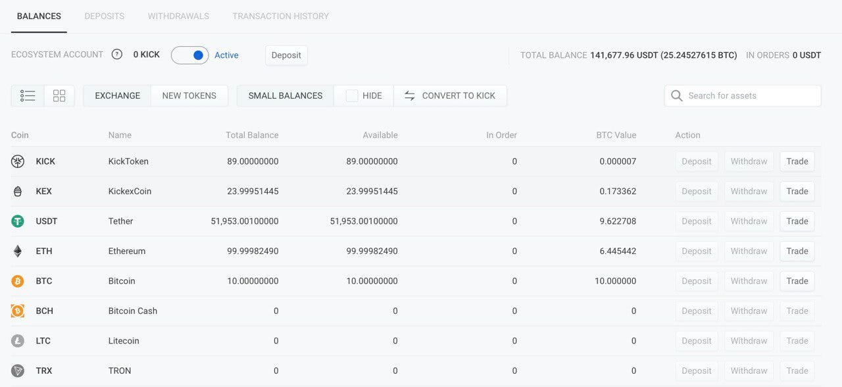This screenshot has height=387, width=842.
Task: Click the In Order column header
Action: tap(501, 135)
